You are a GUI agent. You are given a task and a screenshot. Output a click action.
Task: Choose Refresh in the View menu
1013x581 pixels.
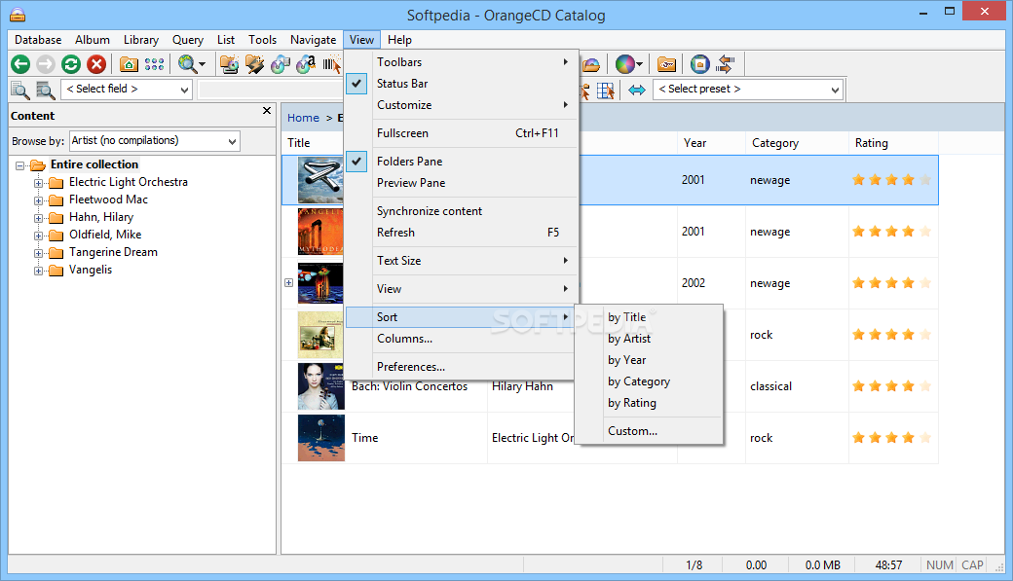click(462, 233)
